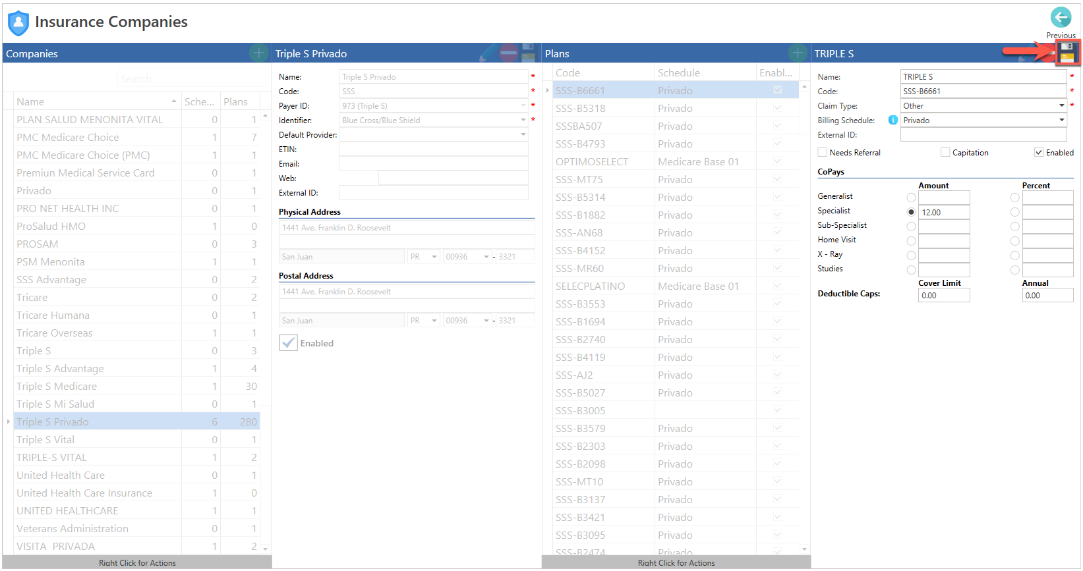Sort plans by Code column header
1083x571 pixels.
(603, 72)
